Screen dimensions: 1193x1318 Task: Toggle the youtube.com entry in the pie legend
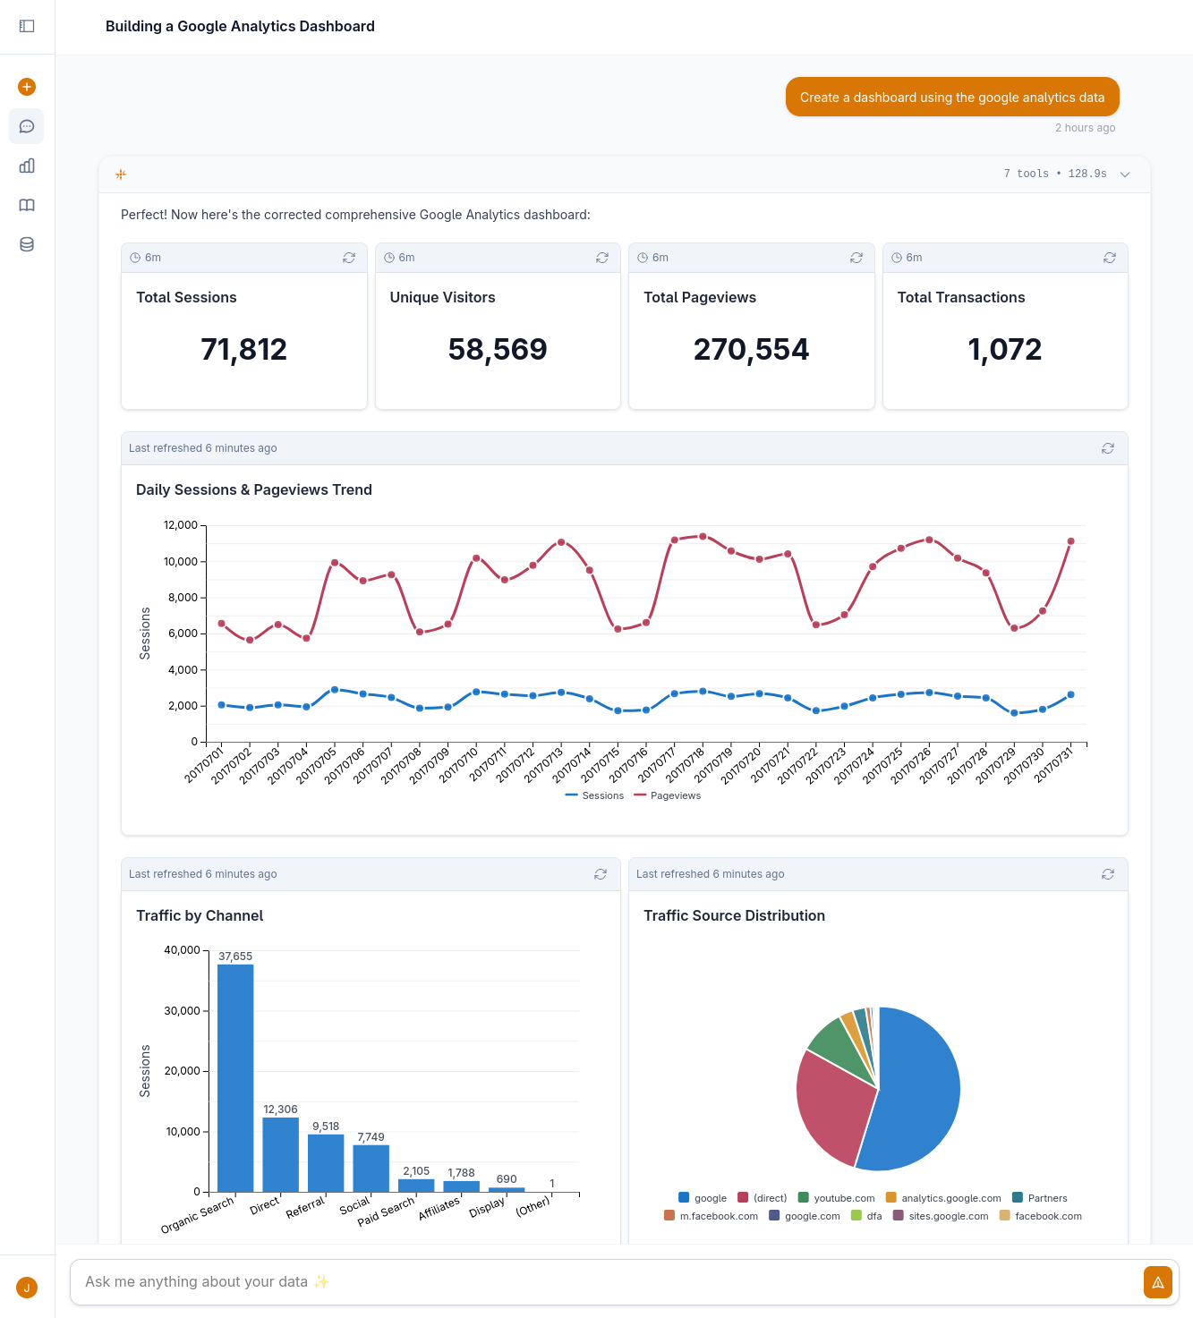tap(837, 1198)
